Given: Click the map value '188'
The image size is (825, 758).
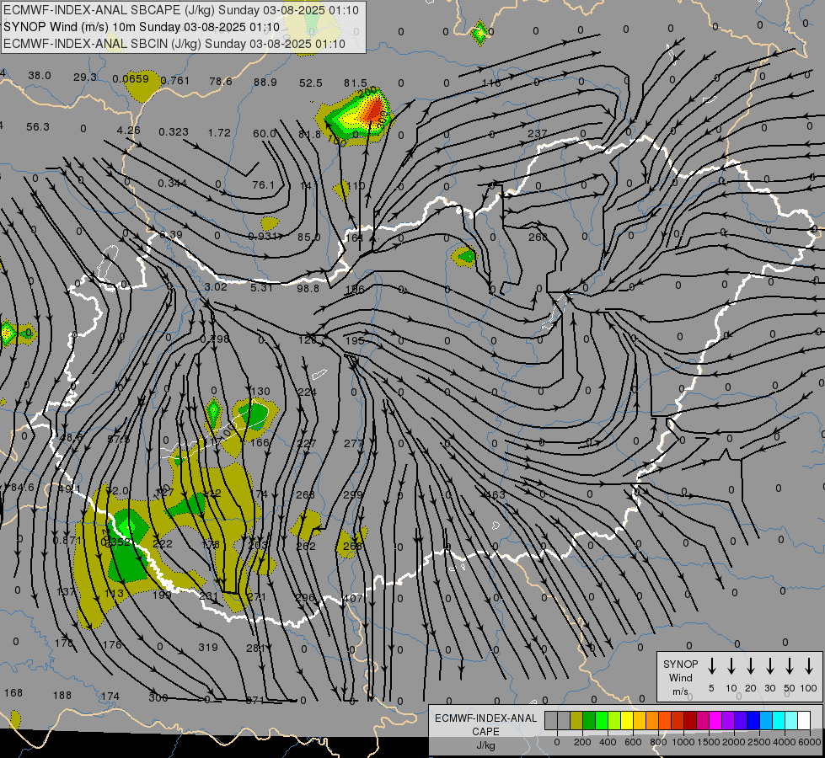Looking at the screenshot, I should click(62, 696).
